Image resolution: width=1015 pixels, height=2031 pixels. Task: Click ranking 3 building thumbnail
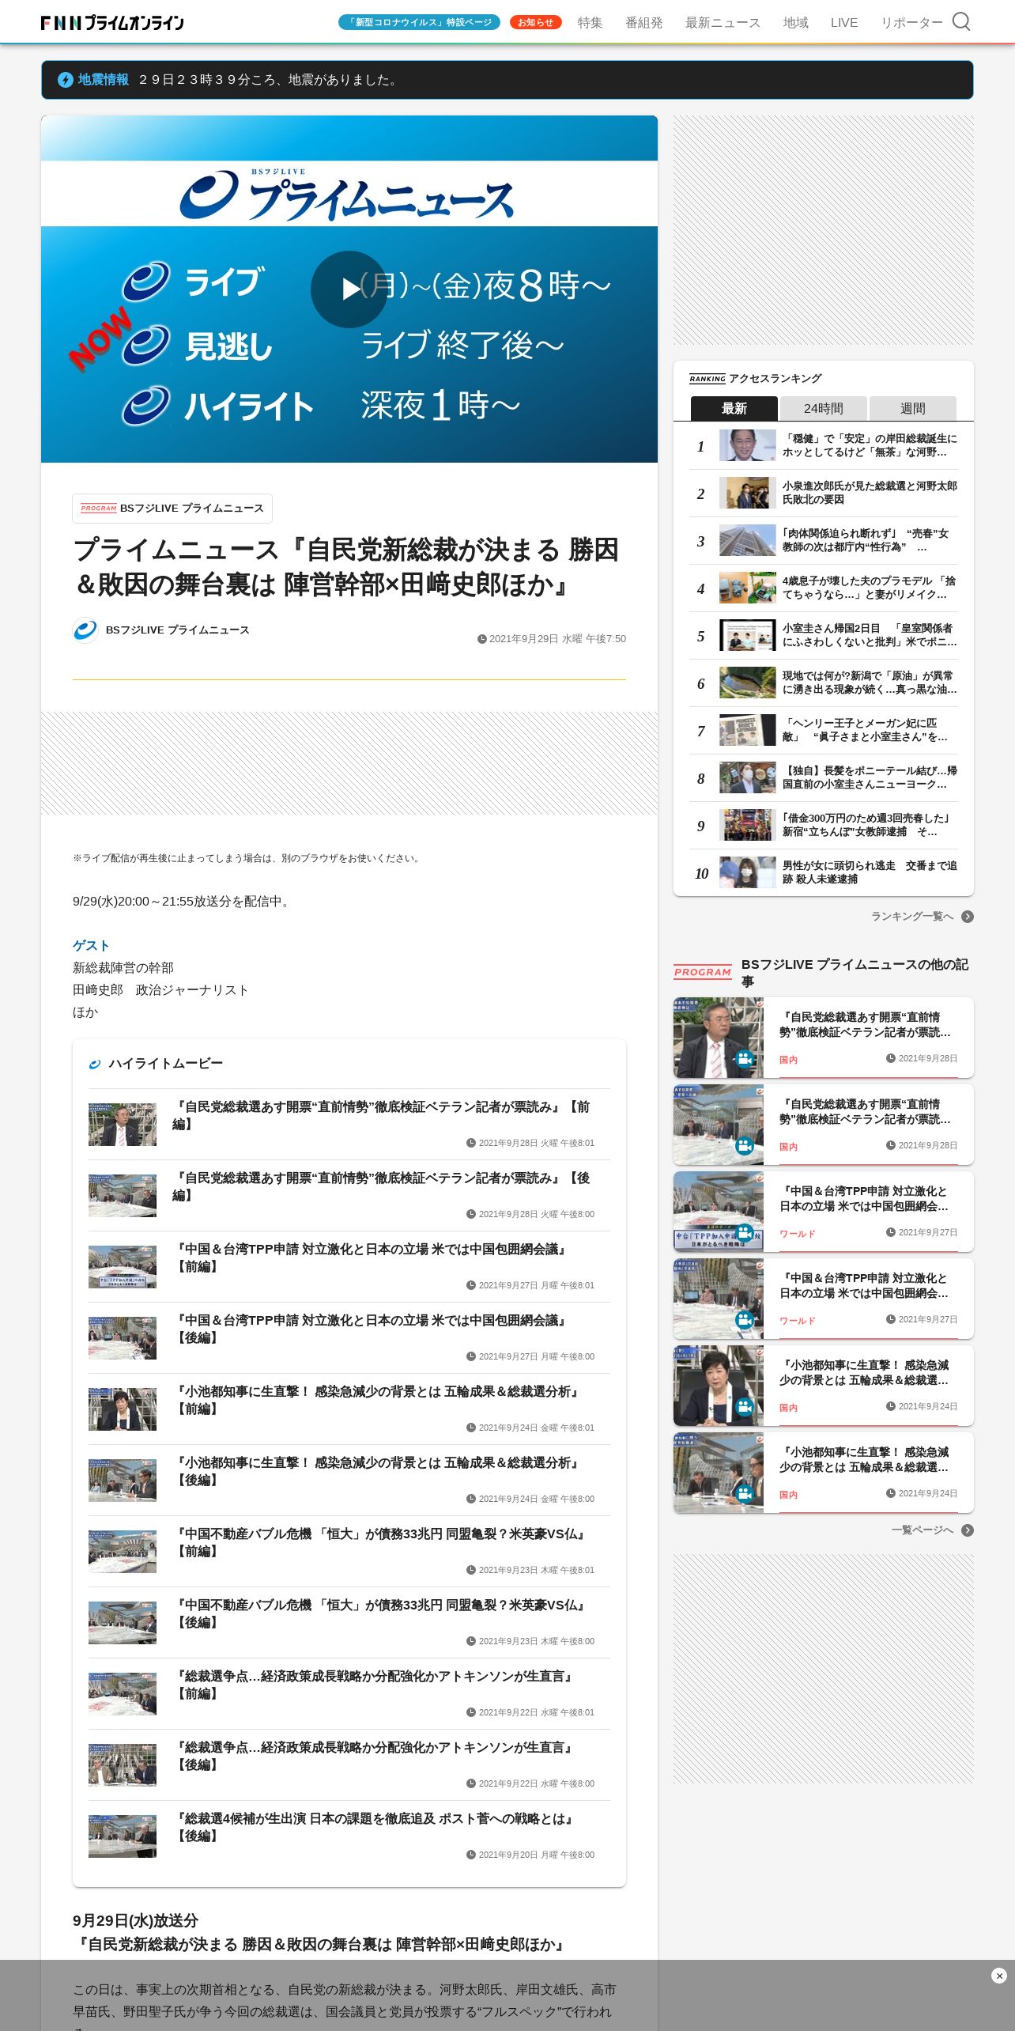point(748,541)
